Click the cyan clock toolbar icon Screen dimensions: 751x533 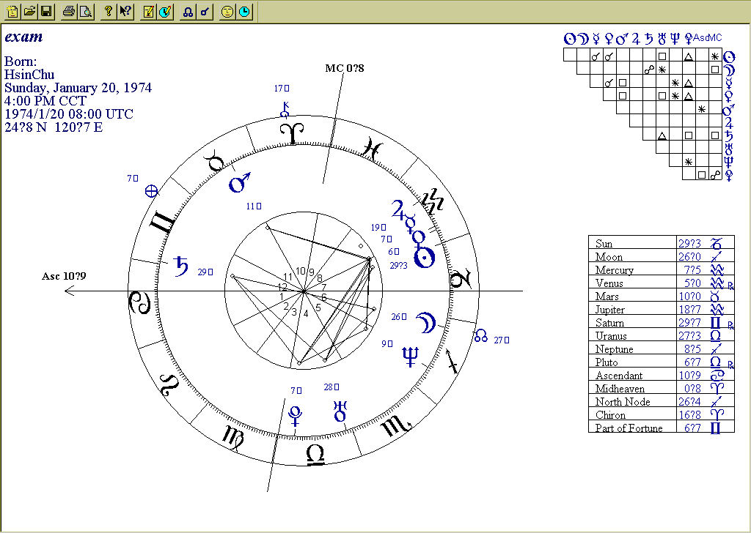tap(243, 11)
